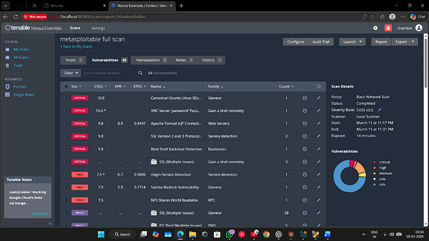Check the rlogin Service Detection row checkbox
Viewport: 429px width, 241px height.
(66, 174)
